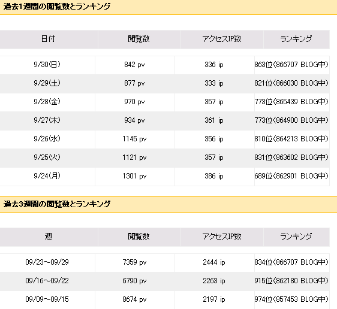The width and height of the screenshot is (337, 309).
Task: Click the 361 ip cell
Action: [x=214, y=120]
